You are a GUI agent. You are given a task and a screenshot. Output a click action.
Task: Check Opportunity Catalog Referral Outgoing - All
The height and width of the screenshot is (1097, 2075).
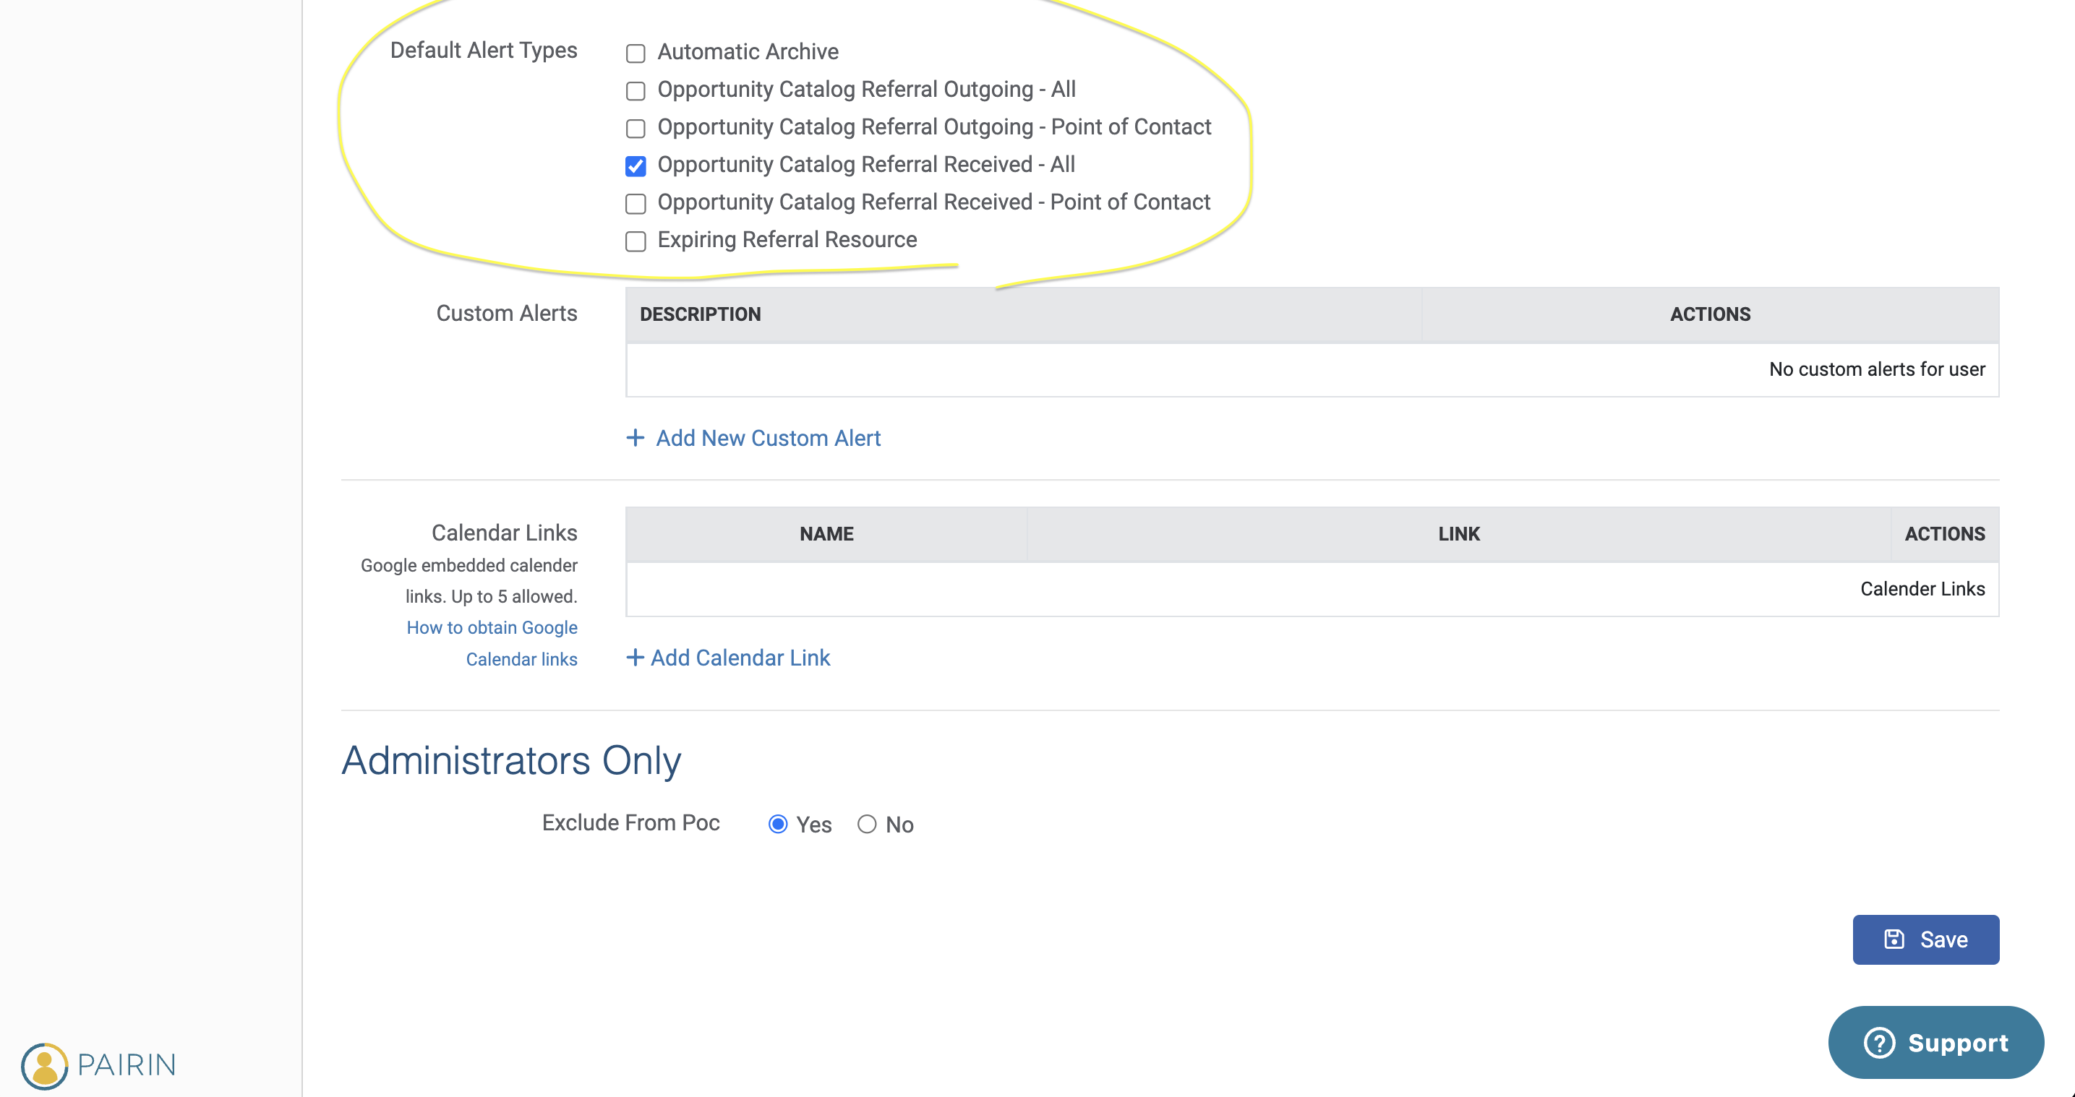[636, 91]
